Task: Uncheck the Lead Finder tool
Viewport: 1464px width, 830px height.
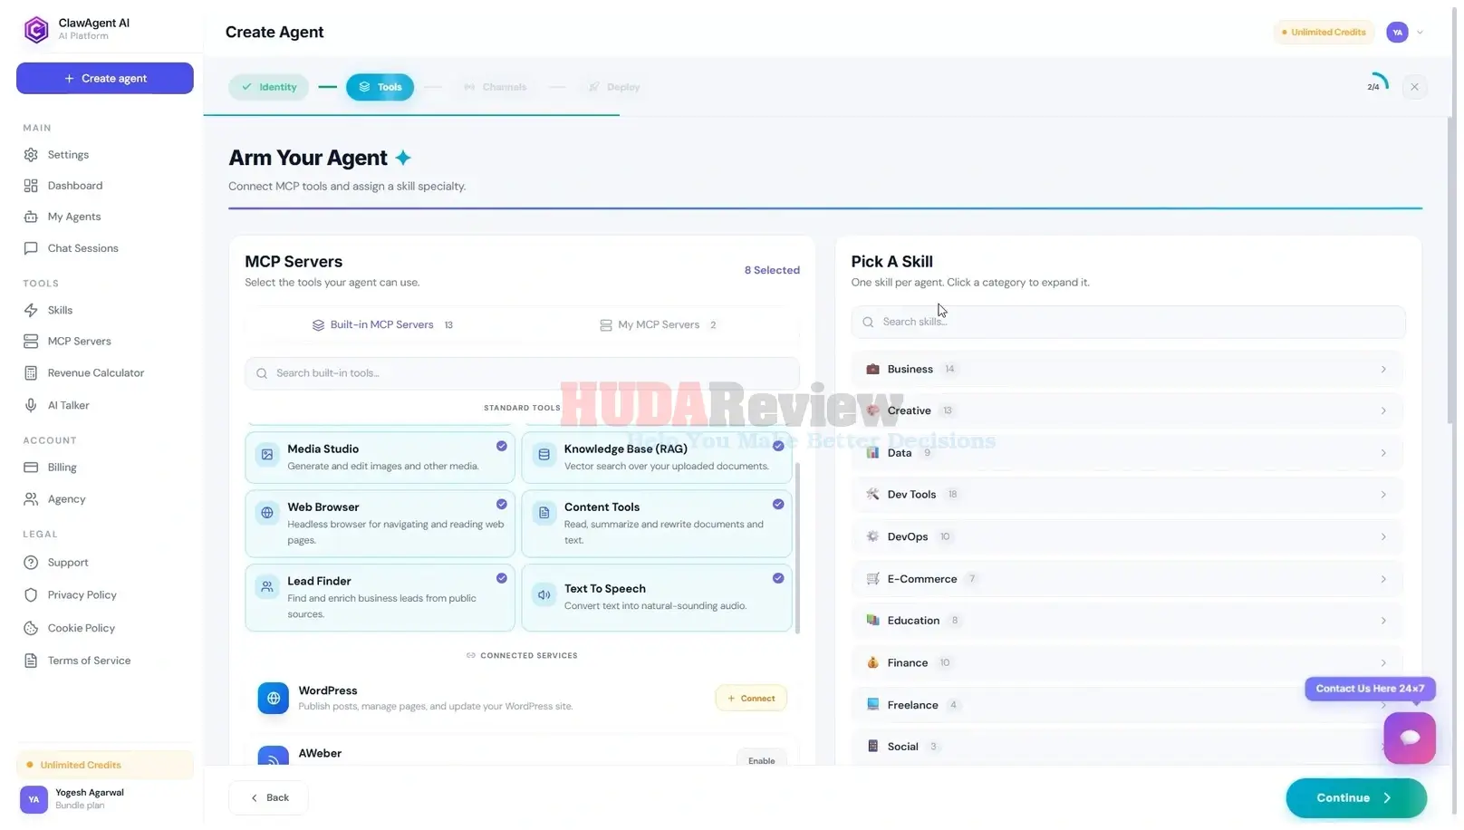Action: point(502,578)
